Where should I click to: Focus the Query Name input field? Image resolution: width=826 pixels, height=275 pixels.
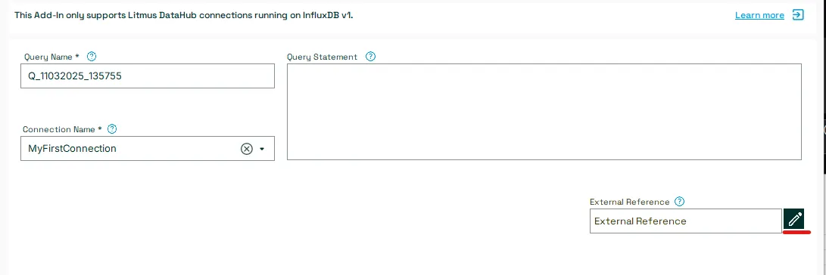click(148, 76)
